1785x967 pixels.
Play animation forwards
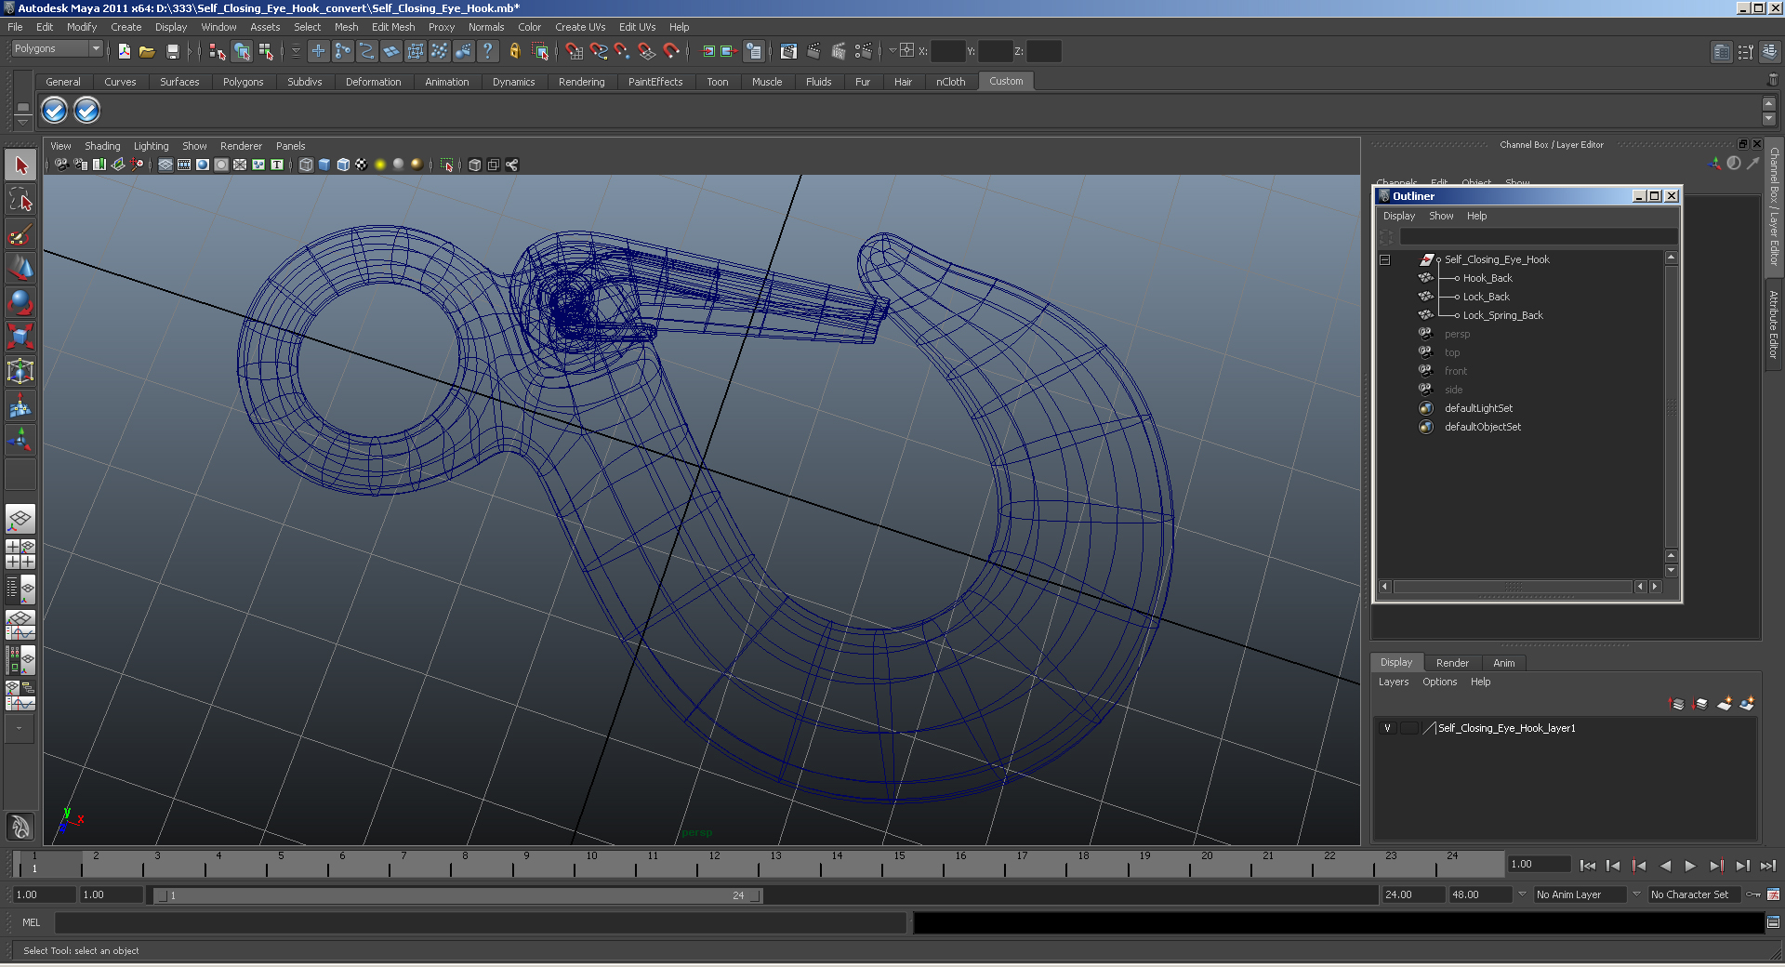tap(1690, 866)
